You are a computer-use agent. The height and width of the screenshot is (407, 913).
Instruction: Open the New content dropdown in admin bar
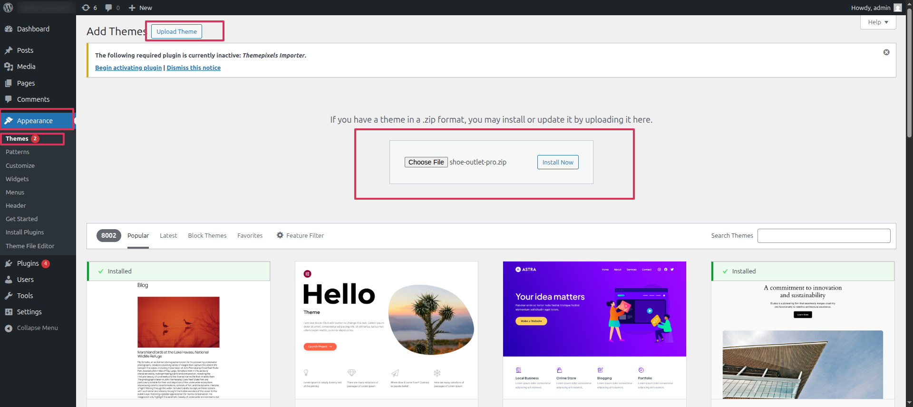click(141, 8)
